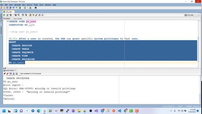The height and width of the screenshot is (114, 202).
Task: Open the Microsoft Edge taskbar icon
Action: [39, 111]
